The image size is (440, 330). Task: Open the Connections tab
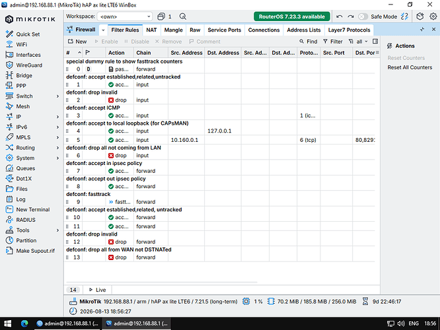coord(264,30)
